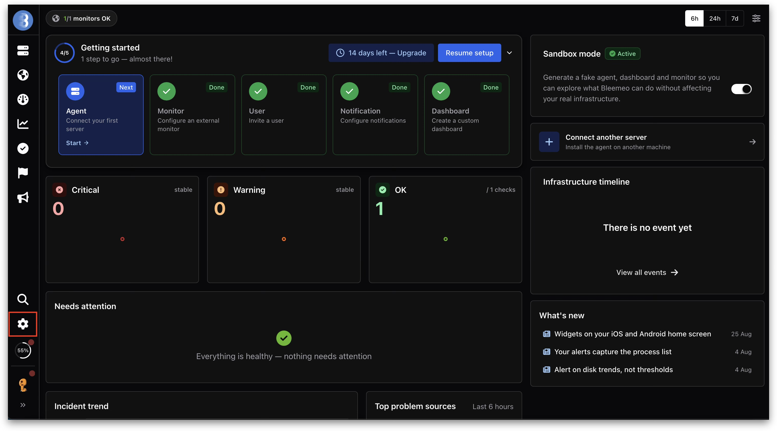Select the 7d time range
This screenshot has width=777, height=431.
coord(735,18)
